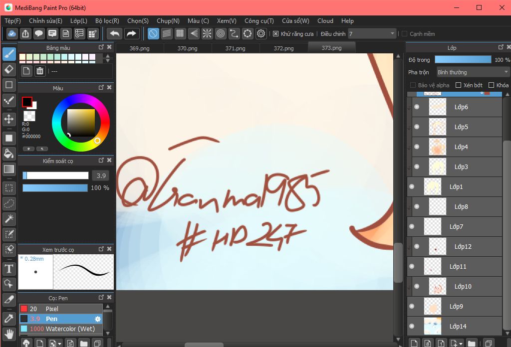Turn off snap with the Snap Off icon
This screenshot has width=511, height=347.
pyautogui.click(x=153, y=33)
